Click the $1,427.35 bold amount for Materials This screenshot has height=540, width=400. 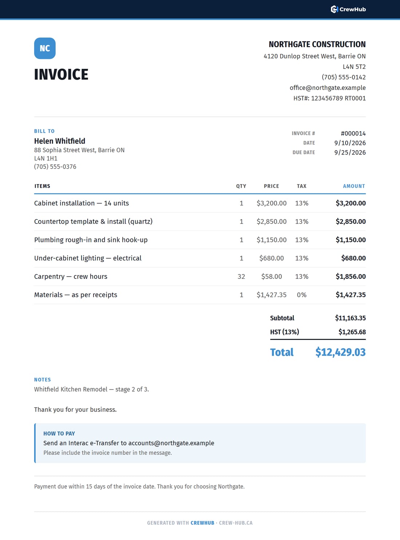coord(351,295)
